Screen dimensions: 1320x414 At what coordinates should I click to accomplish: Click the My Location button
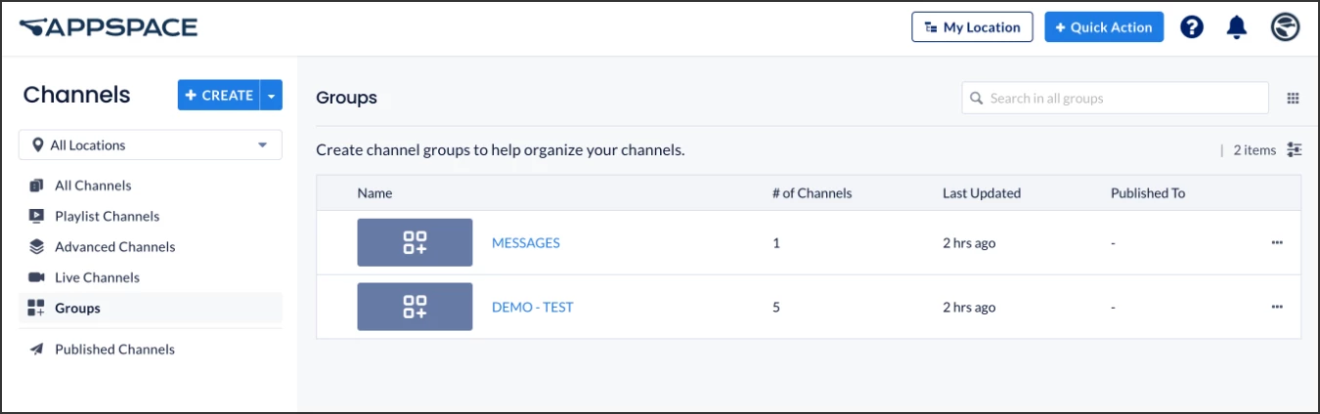coord(972,27)
